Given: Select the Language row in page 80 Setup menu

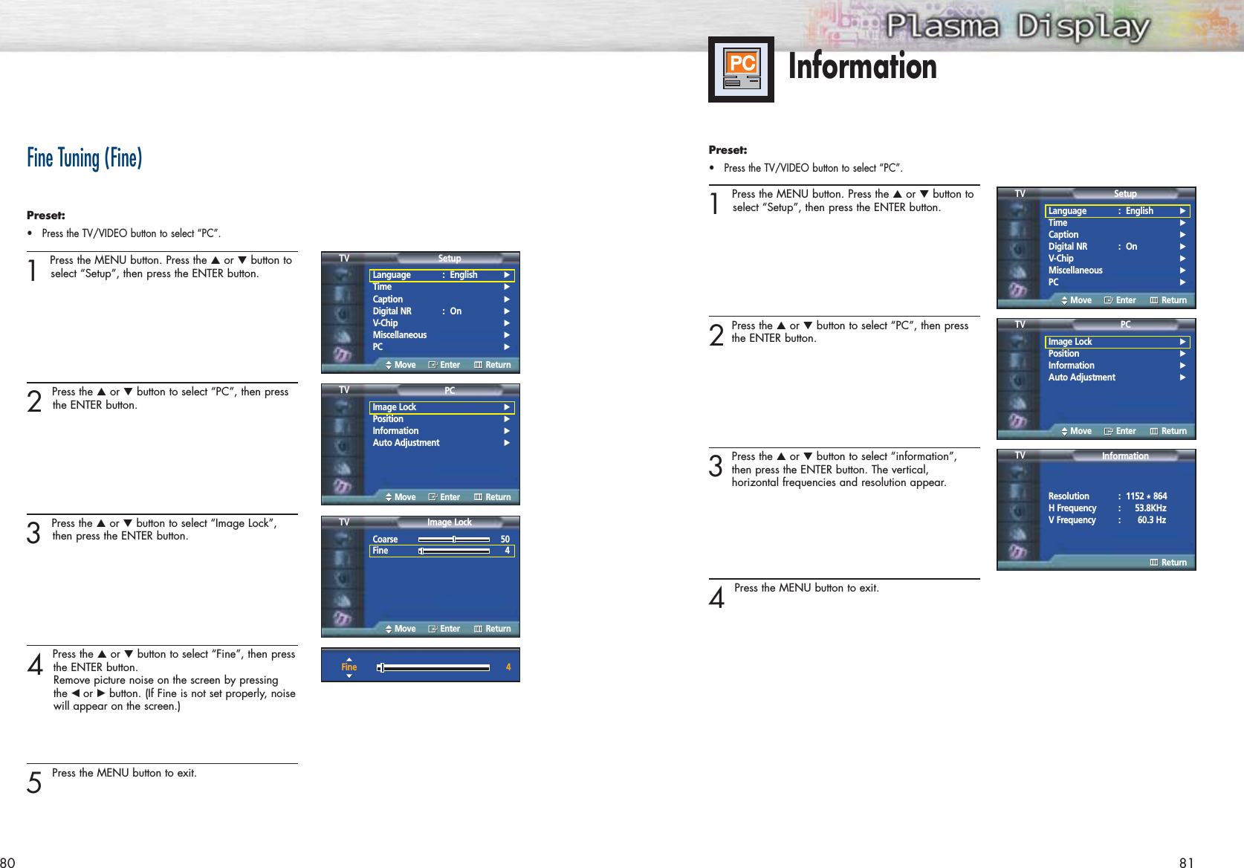Looking at the screenshot, I should coord(442,275).
